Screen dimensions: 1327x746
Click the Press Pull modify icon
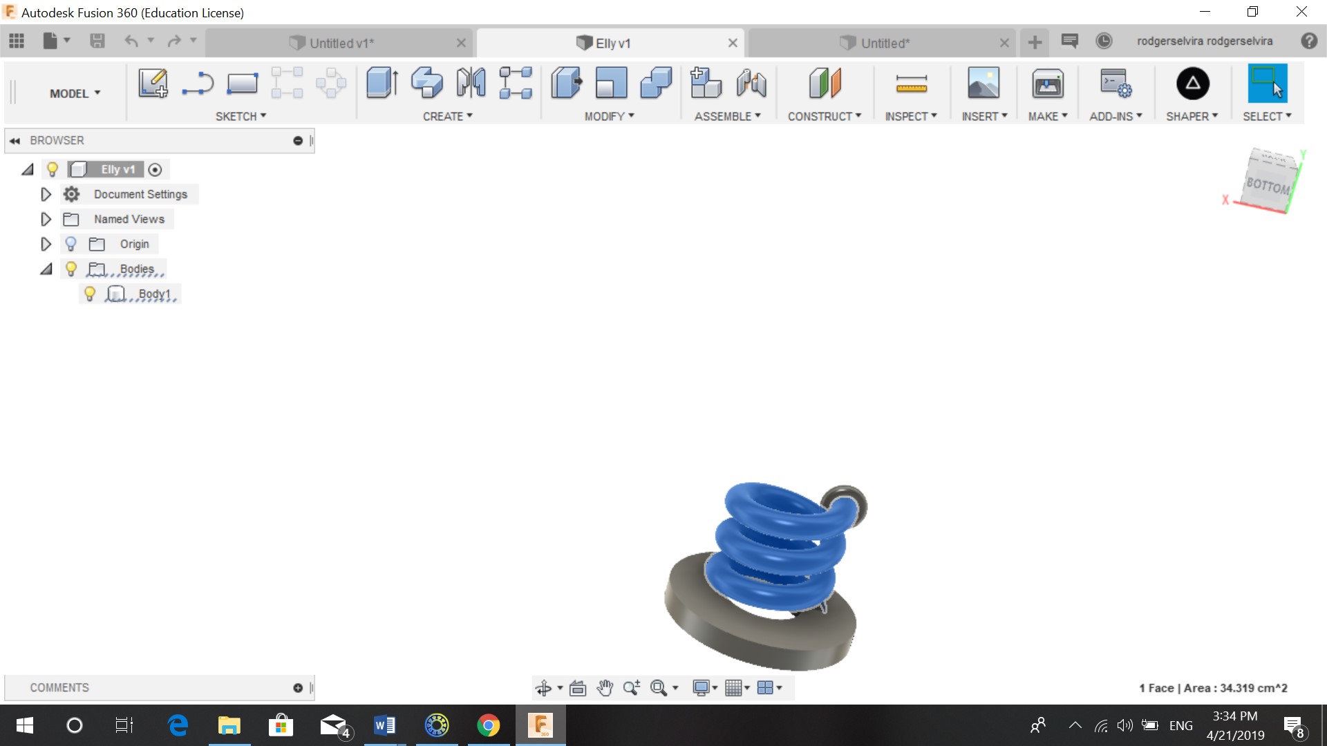[567, 84]
